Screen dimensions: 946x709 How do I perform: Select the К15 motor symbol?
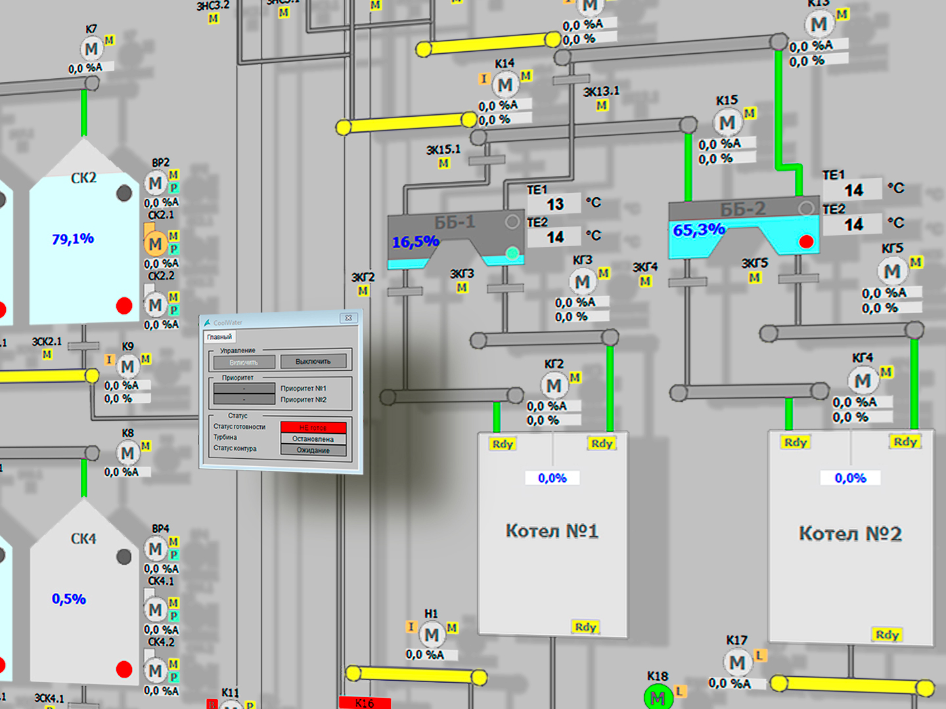727,123
